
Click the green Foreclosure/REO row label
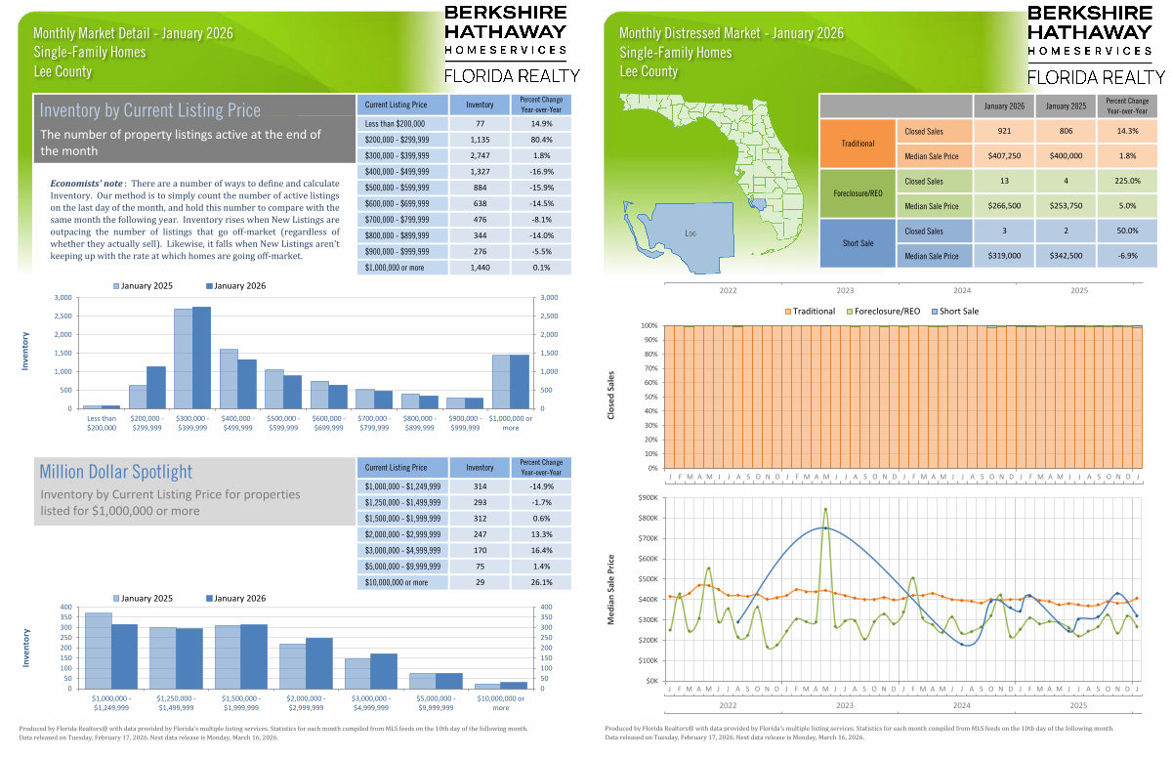click(858, 193)
